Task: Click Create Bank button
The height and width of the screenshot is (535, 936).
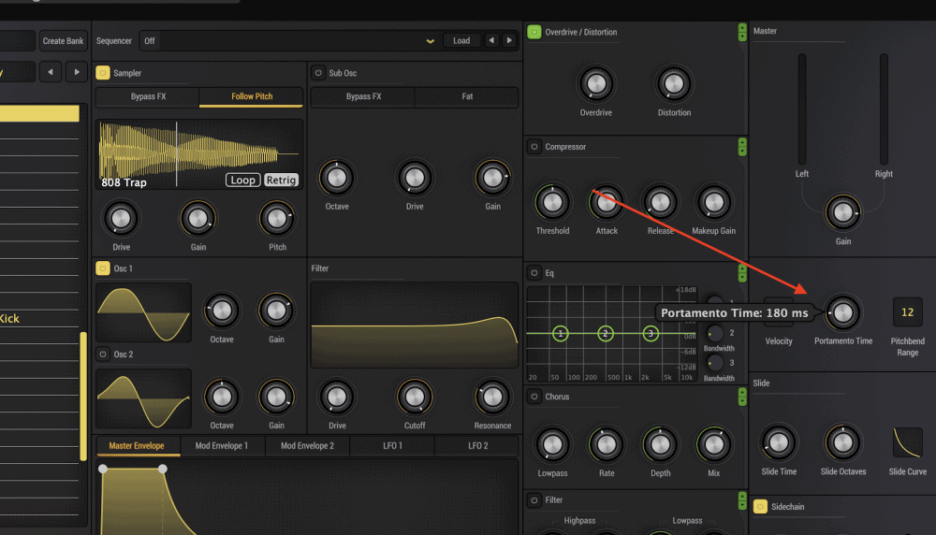Action: click(63, 40)
